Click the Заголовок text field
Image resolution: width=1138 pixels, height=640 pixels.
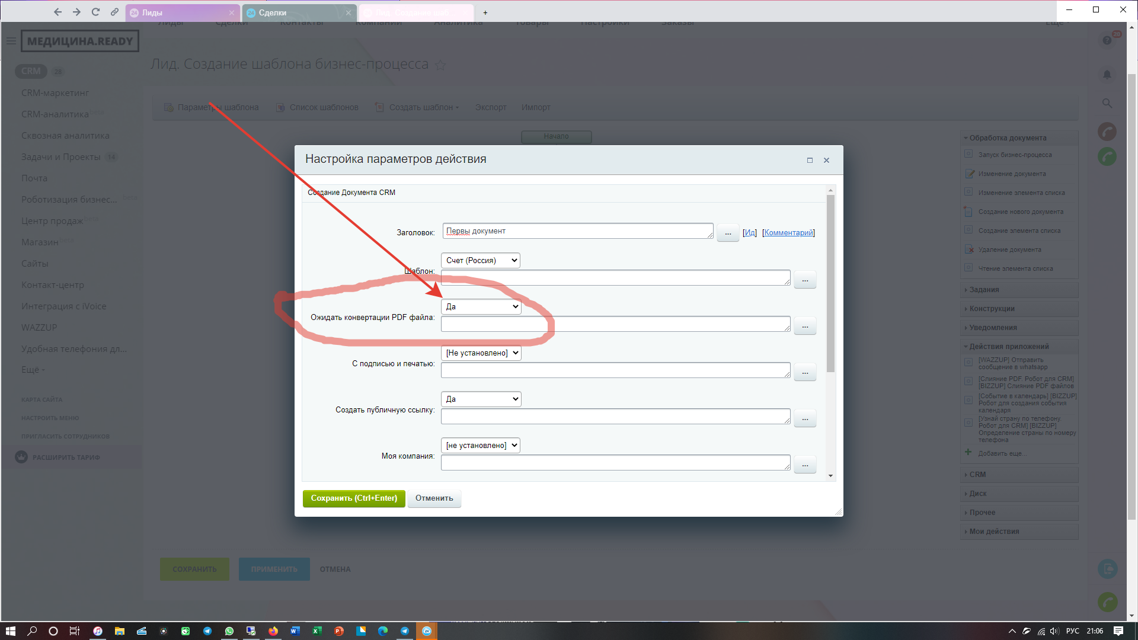[x=577, y=231]
